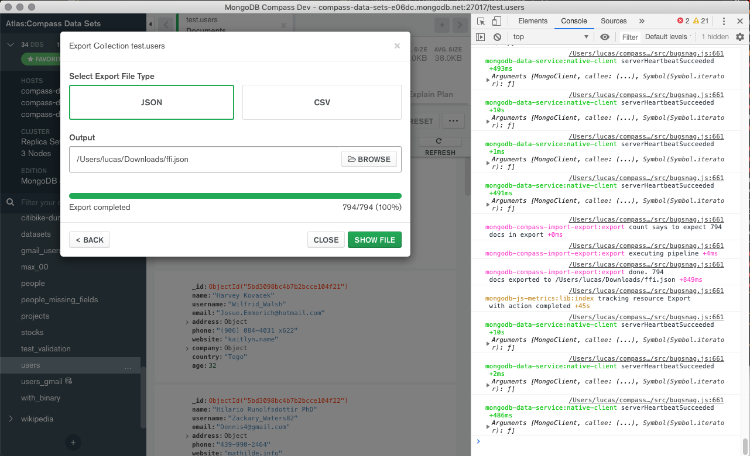Select the with_binary collection

(x=40, y=398)
